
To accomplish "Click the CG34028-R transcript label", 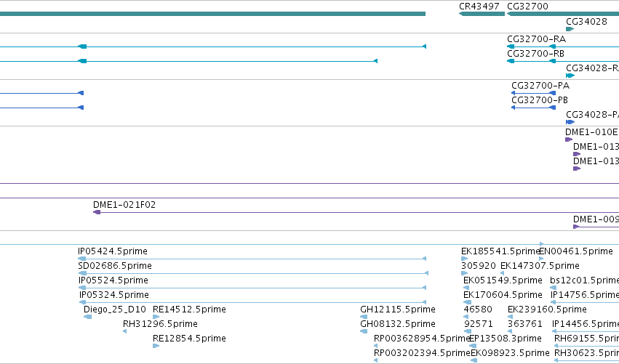I will [x=592, y=68].
